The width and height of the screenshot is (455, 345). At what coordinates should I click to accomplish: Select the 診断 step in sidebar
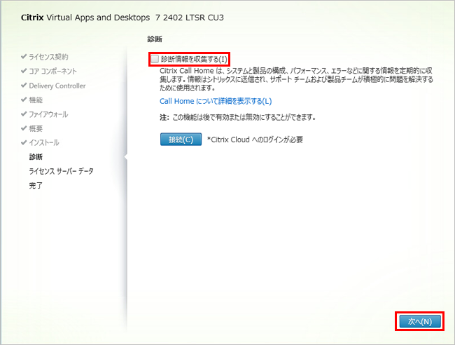coord(36,157)
